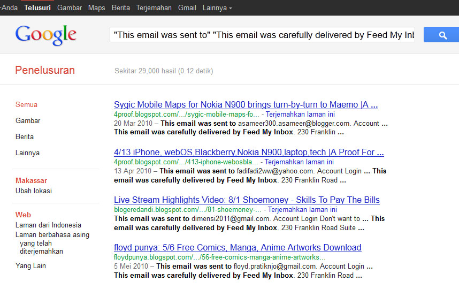Open Live Stream Highlights Video result
The image size is (459, 289).
click(x=247, y=200)
